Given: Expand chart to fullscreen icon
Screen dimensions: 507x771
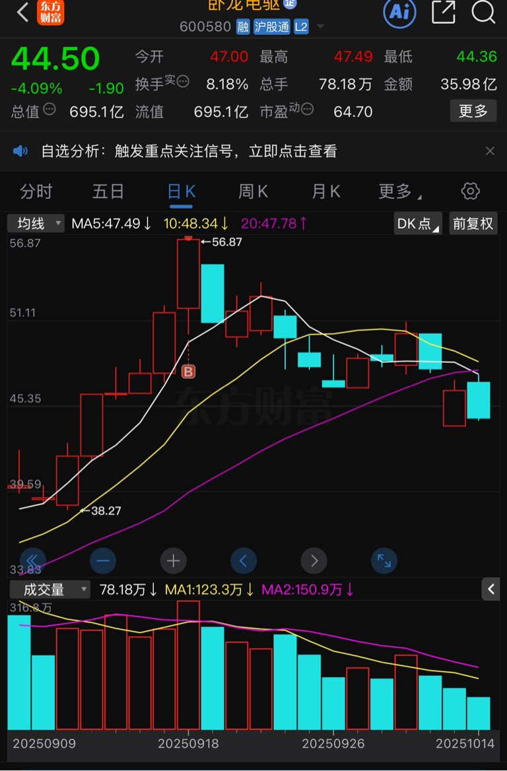Looking at the screenshot, I should [x=384, y=560].
